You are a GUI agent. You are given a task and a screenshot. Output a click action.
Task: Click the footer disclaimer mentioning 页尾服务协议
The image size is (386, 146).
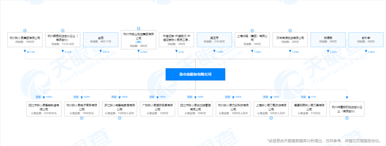pyautogui.click(x=325, y=141)
